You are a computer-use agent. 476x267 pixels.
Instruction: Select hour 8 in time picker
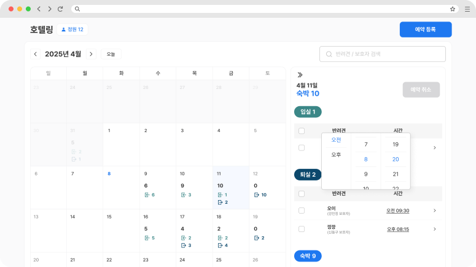[x=366, y=160]
